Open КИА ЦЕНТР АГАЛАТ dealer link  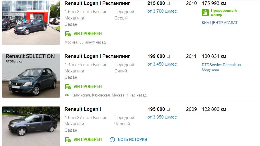pos(220,23)
